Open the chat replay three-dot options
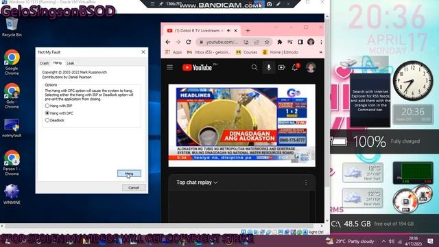The image size is (439, 247). 306,183
